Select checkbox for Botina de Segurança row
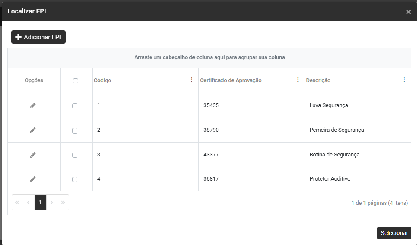The image size is (417, 245). (x=75, y=155)
